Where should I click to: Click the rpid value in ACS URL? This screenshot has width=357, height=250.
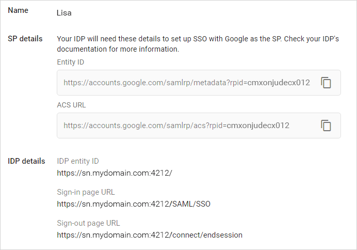[258, 126]
